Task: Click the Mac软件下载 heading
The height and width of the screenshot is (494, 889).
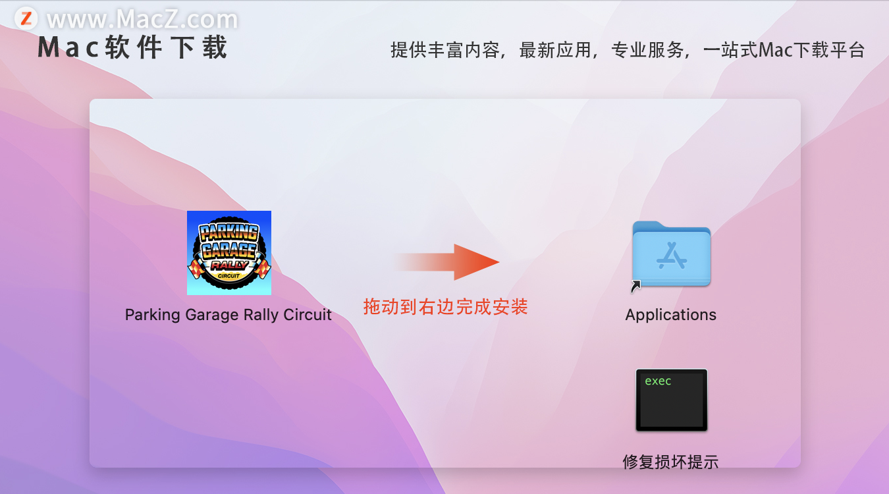Action: (133, 48)
